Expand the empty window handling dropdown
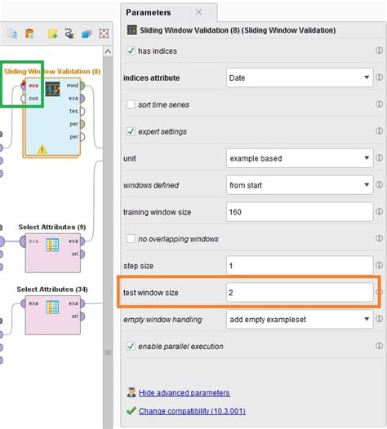 tap(300, 319)
